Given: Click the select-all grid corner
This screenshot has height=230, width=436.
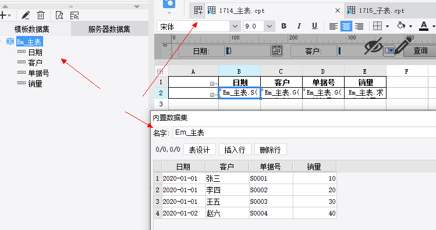Looking at the screenshot, I should coord(160,71).
